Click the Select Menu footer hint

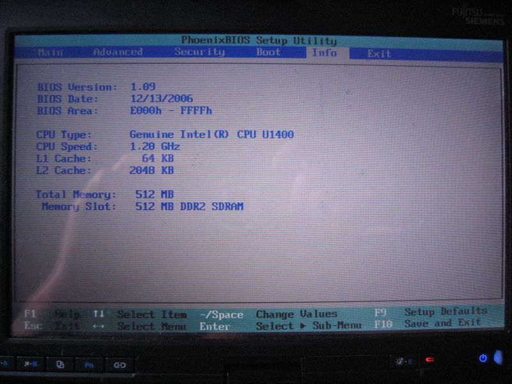tap(152, 326)
